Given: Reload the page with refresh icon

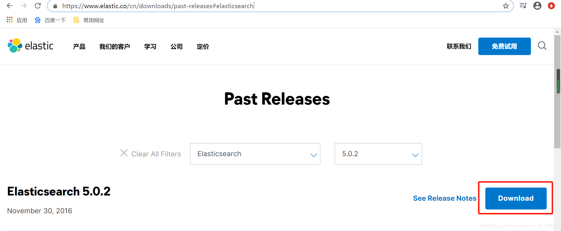Looking at the screenshot, I should point(38,6).
